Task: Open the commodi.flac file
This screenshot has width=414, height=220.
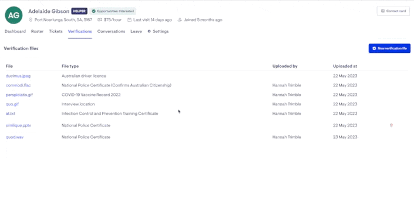Action: click(18, 85)
